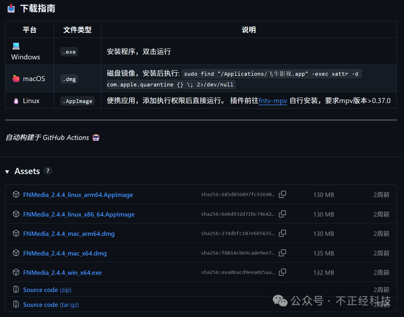The height and width of the screenshot is (317, 404).
Task: Click zip file icon beside Source code (zip)
Action: [16, 290]
